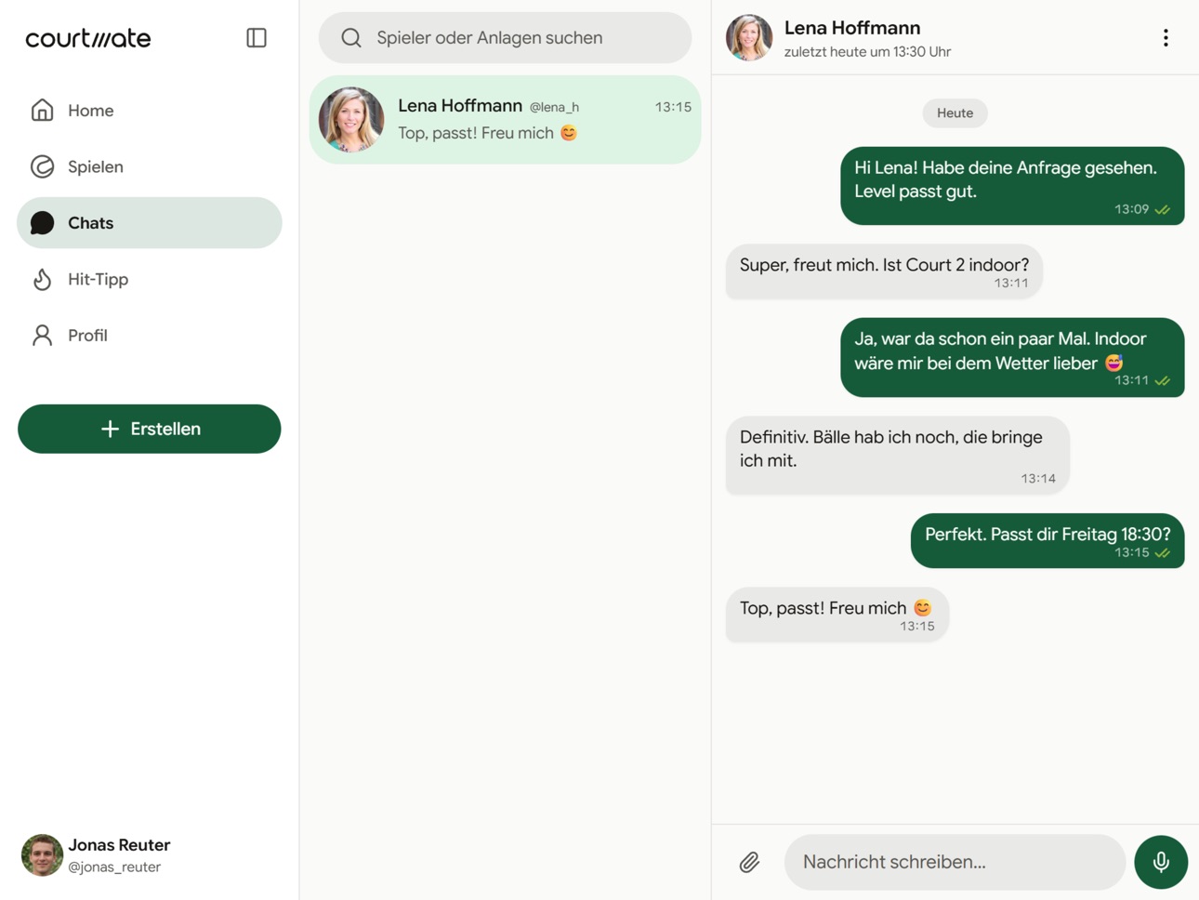Click the 13:15 timestamp in the chat list

[x=673, y=107]
